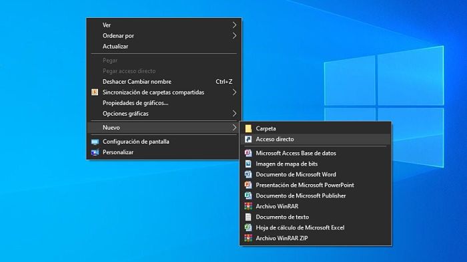Click the Microsoft Access database icon
Image resolution: width=467 pixels, height=262 pixels.
pyautogui.click(x=248, y=153)
